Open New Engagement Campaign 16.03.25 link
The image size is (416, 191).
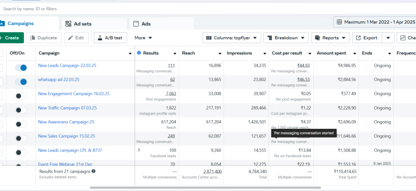tap(74, 94)
